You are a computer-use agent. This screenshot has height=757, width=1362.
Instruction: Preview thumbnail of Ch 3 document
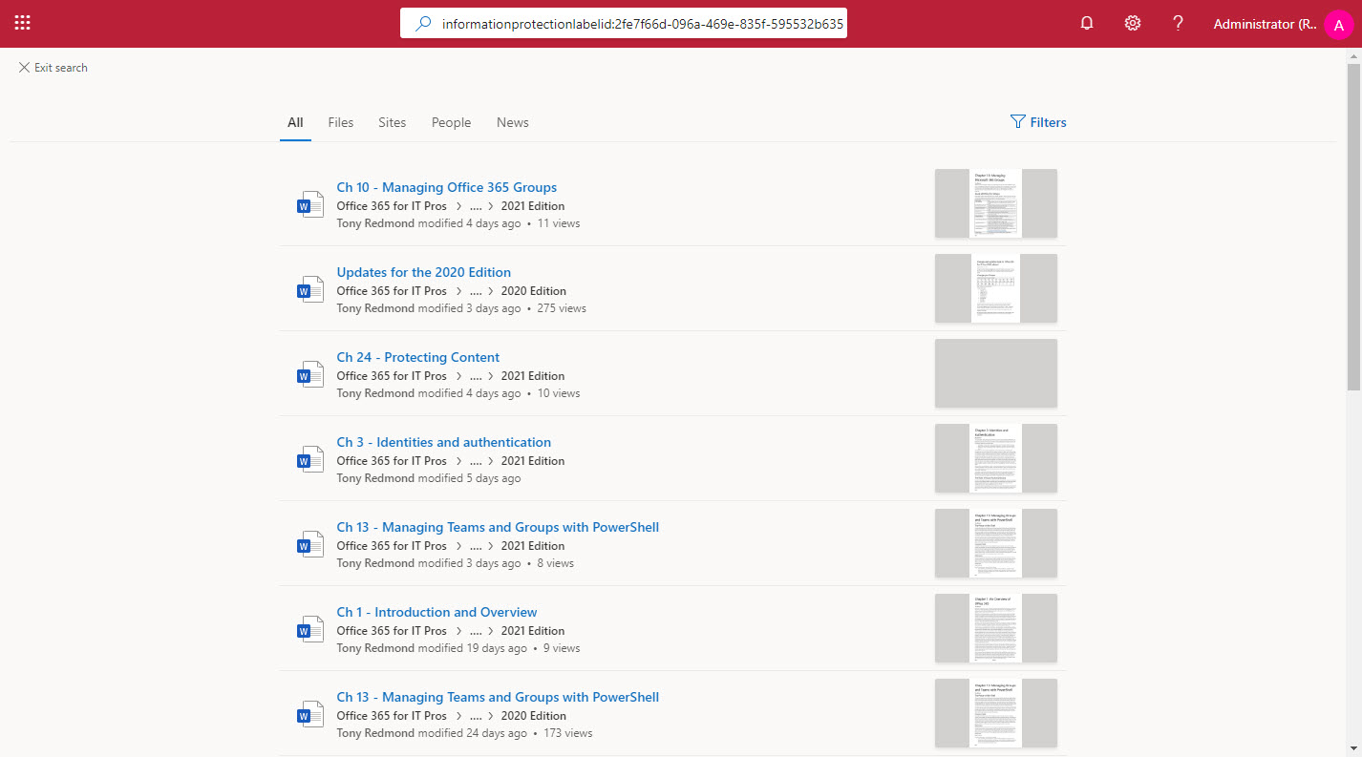tap(996, 458)
